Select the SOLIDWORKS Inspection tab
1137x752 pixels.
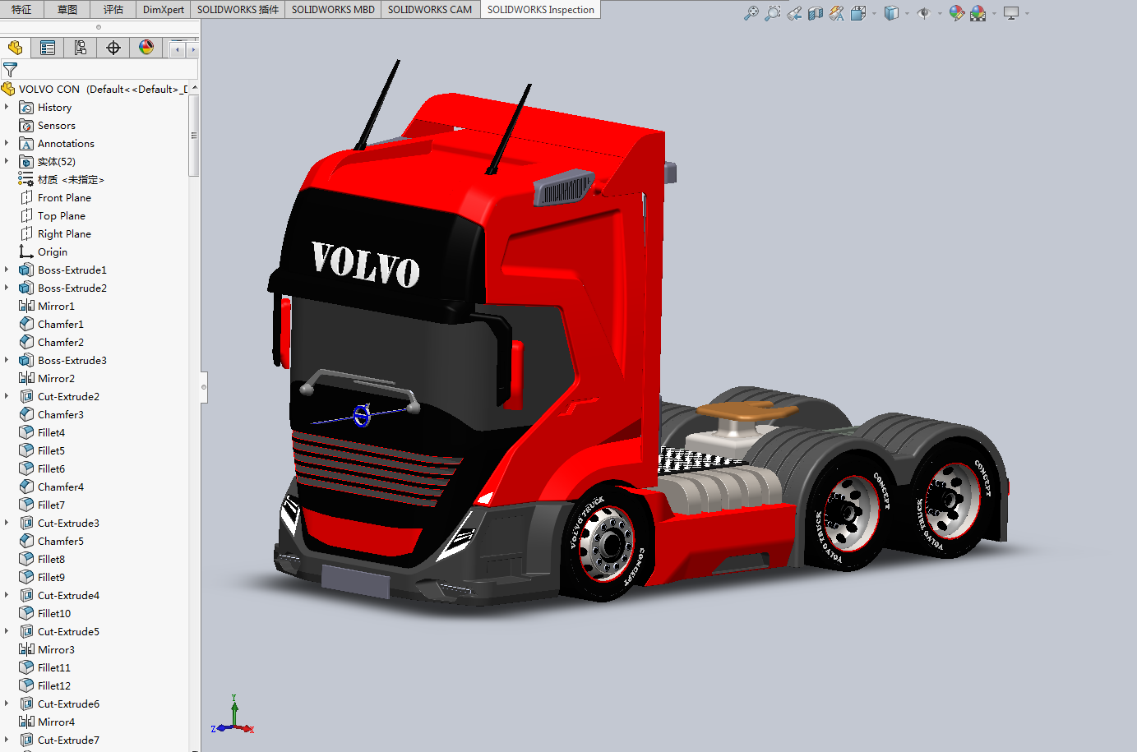pos(540,10)
